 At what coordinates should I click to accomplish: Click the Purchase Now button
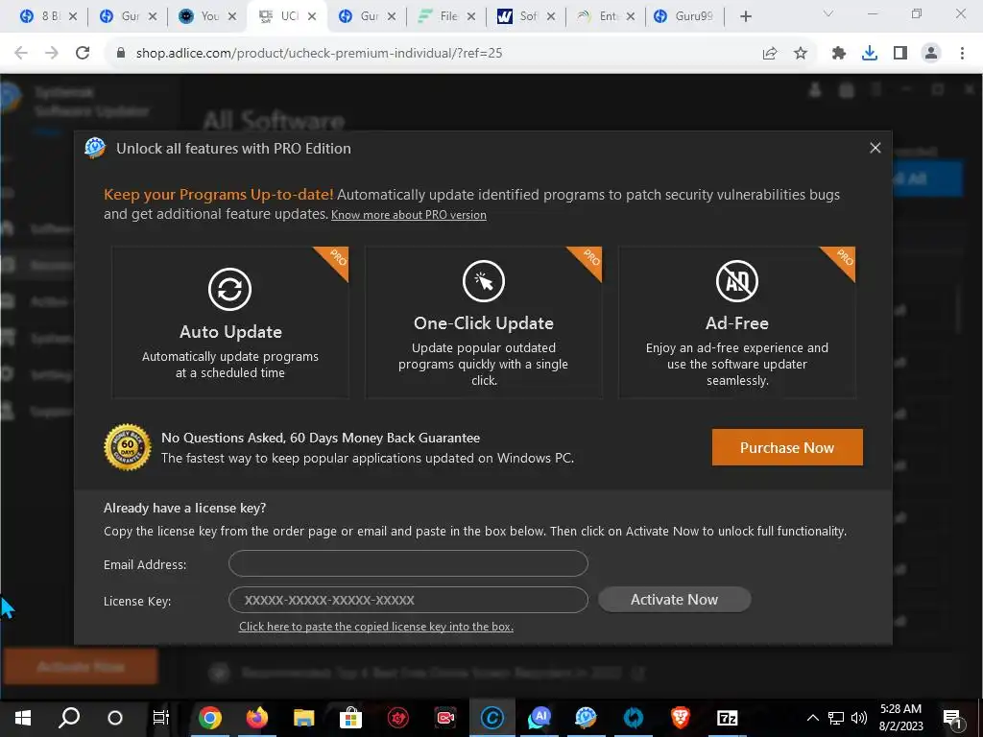[x=787, y=447]
